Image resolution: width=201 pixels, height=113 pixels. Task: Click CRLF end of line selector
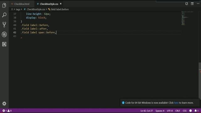(178, 111)
